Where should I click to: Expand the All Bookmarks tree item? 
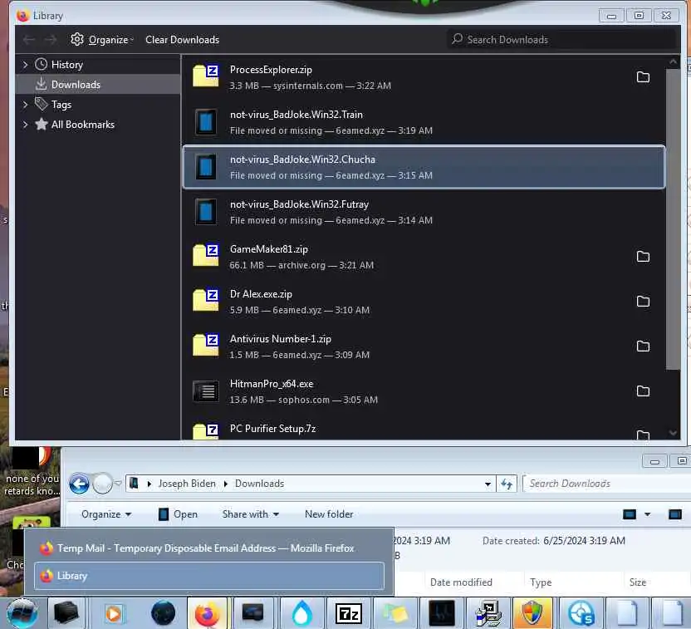25,125
